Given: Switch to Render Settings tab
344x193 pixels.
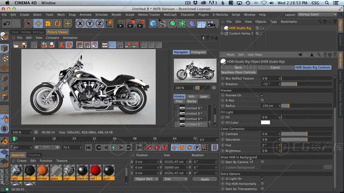Looking at the screenshot, I should click(x=33, y=32).
